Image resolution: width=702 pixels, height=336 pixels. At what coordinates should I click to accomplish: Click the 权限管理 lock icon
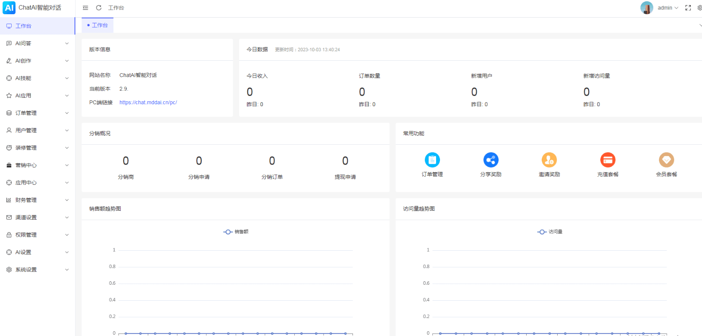[9, 235]
